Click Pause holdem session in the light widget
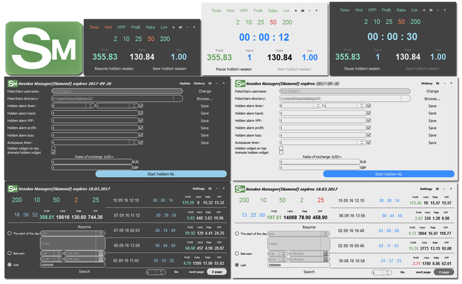 [234, 69]
